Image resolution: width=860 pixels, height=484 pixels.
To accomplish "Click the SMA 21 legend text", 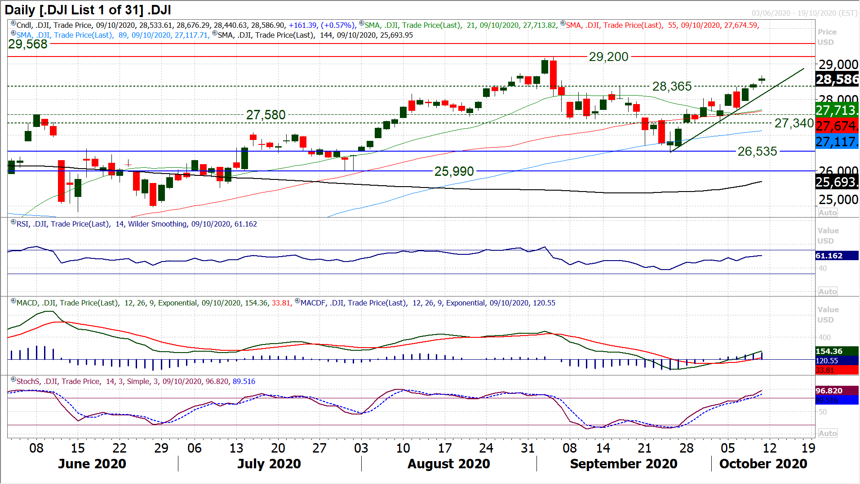I will (x=461, y=25).
